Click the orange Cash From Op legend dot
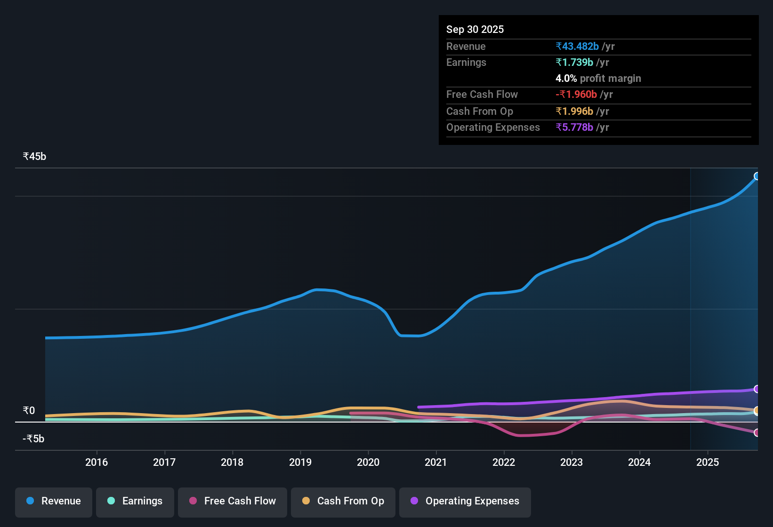Screen dimensions: 773x527 306,501
